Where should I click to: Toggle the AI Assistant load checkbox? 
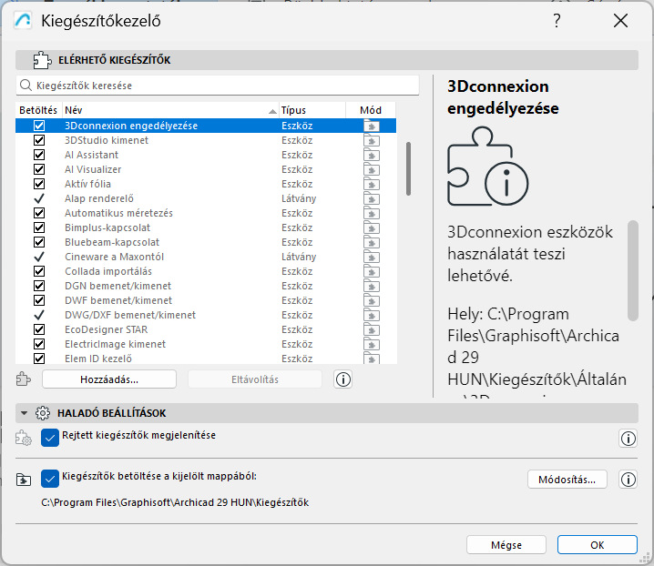pyautogui.click(x=39, y=155)
